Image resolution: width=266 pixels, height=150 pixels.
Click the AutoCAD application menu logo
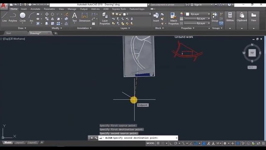(x=4, y=7)
